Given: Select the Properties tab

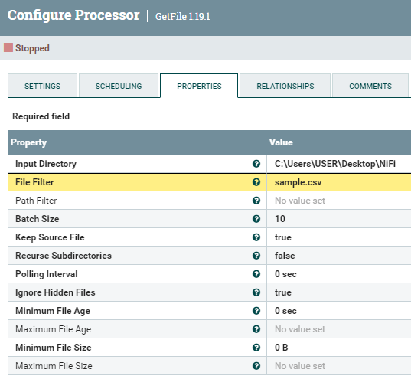Looking at the screenshot, I should coord(199,86).
